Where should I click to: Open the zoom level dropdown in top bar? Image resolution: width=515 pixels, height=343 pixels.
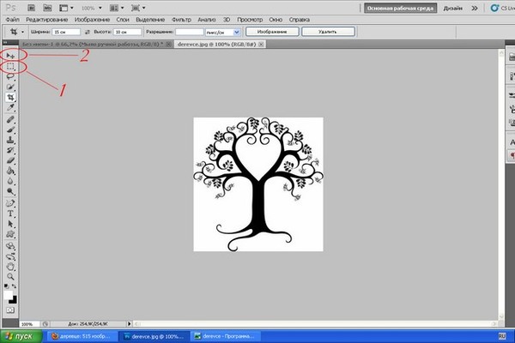click(89, 7)
